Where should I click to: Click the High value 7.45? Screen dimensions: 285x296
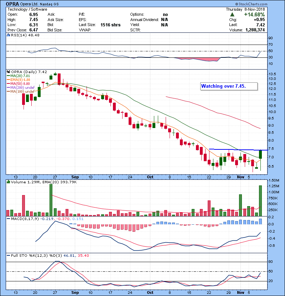pos(33,20)
